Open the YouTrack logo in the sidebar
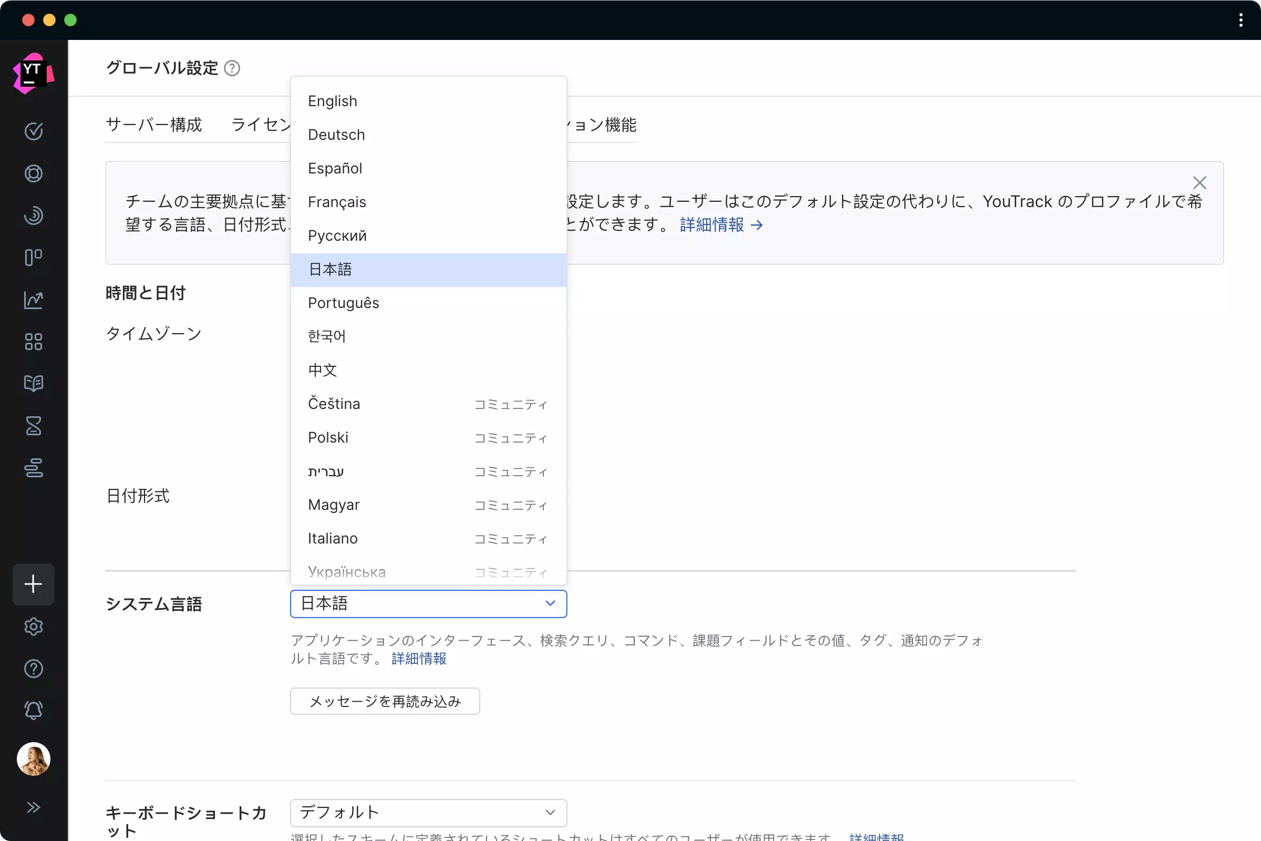 point(33,73)
